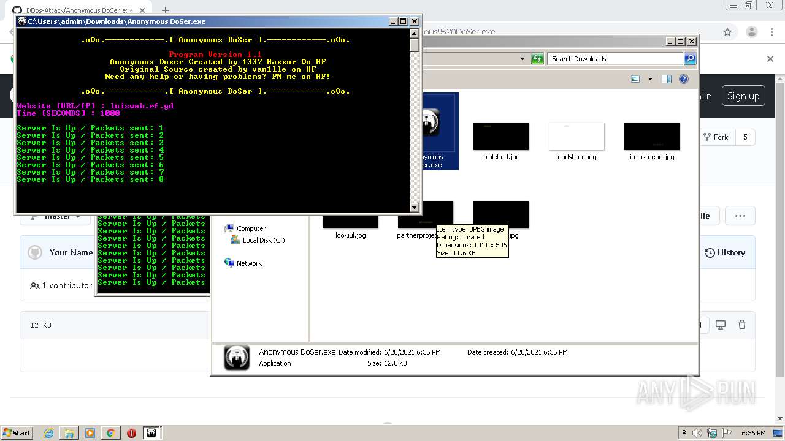Screen dimensions: 785x441
Task: Click the display GitHub page icon
Action: (x=721, y=325)
